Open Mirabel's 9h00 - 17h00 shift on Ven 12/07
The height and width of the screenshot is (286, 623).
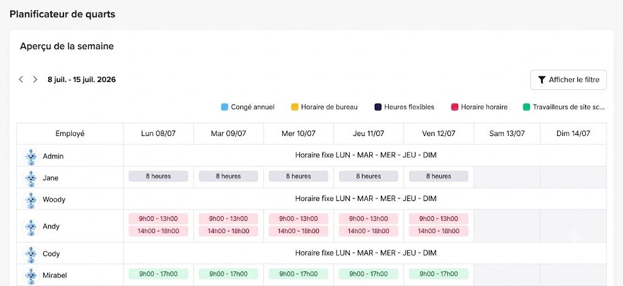click(x=439, y=274)
